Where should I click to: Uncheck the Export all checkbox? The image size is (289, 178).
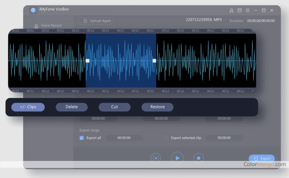point(82,138)
